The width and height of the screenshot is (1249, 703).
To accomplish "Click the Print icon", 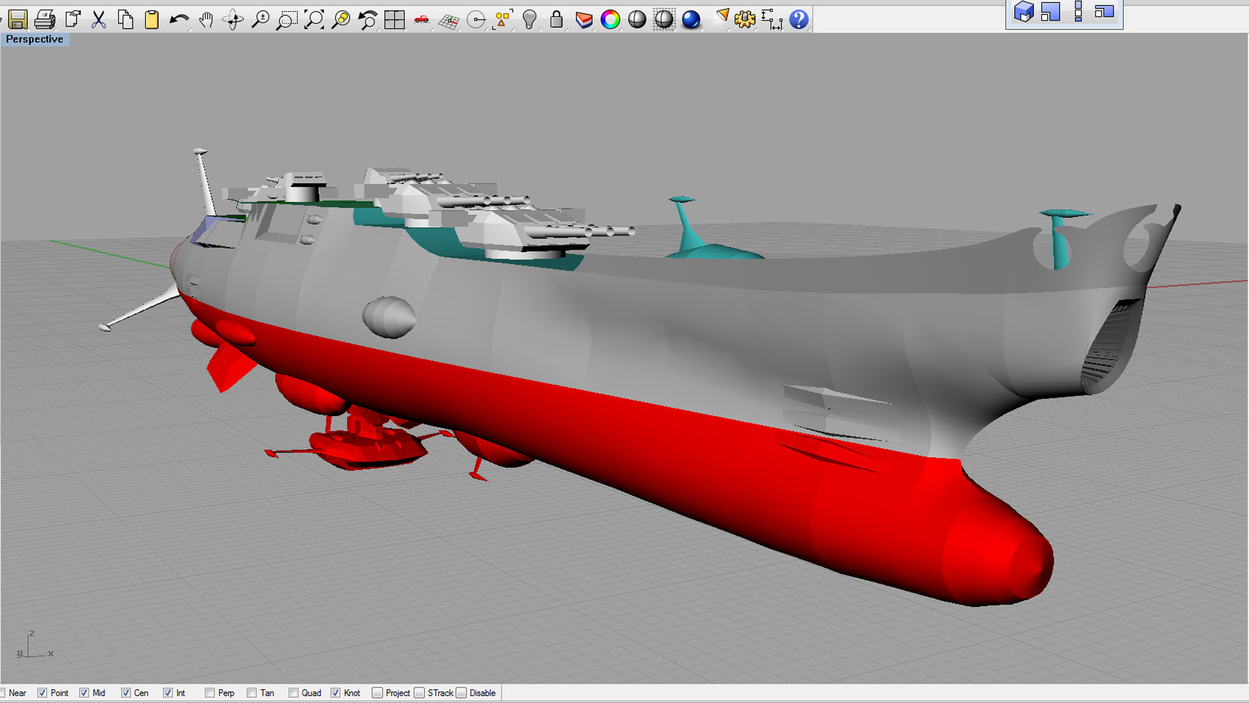I will pos(45,20).
